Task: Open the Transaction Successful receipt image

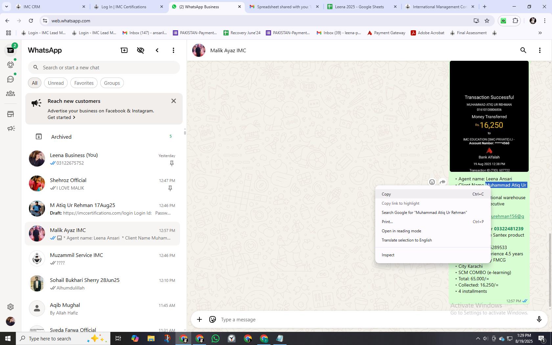Action: 489,116
